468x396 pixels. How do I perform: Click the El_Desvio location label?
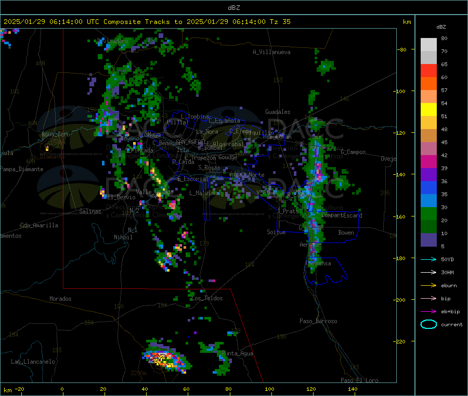tap(122, 197)
